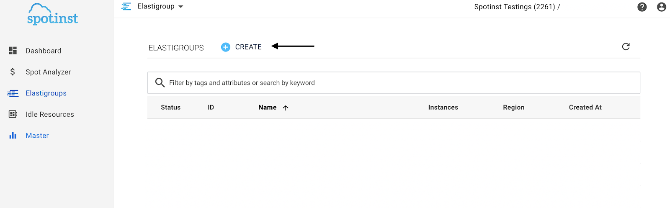
Task: Click the Spot Analyzer dollar icon
Action: [x=13, y=72]
